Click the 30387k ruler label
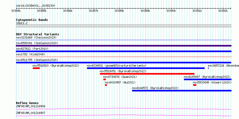This screenshot has width=239, height=119. (x=94, y=11)
